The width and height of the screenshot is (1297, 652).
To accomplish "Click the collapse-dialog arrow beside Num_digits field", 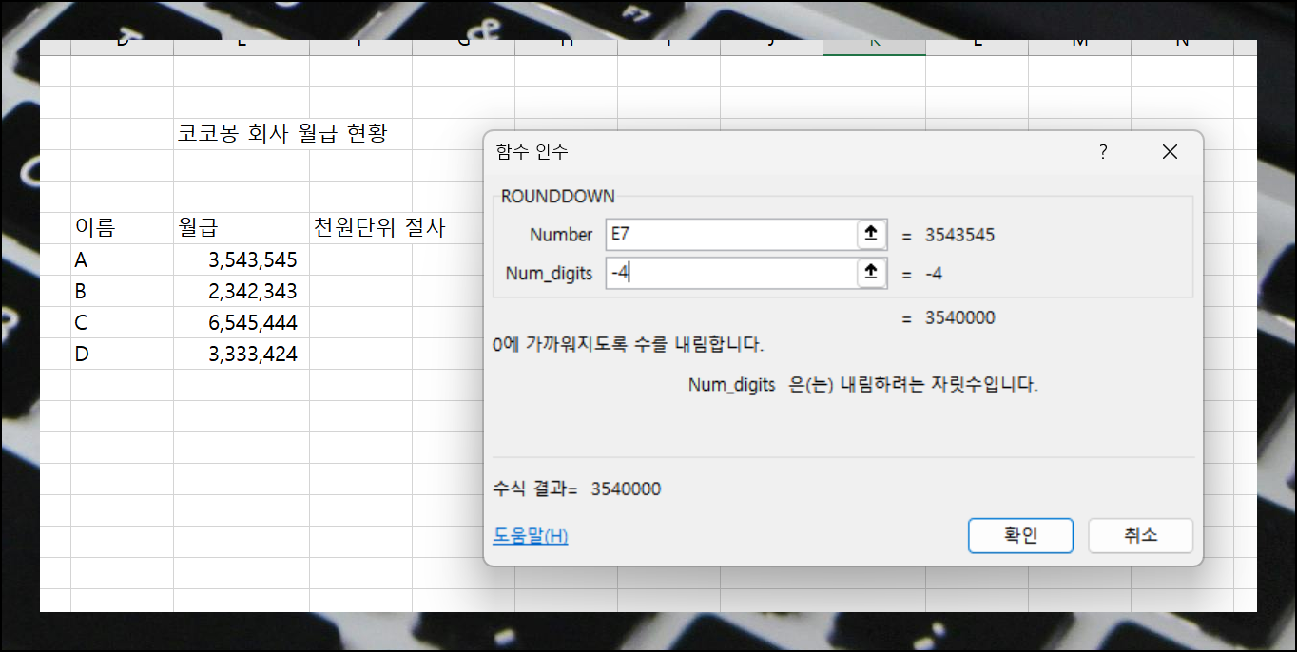I will [870, 273].
